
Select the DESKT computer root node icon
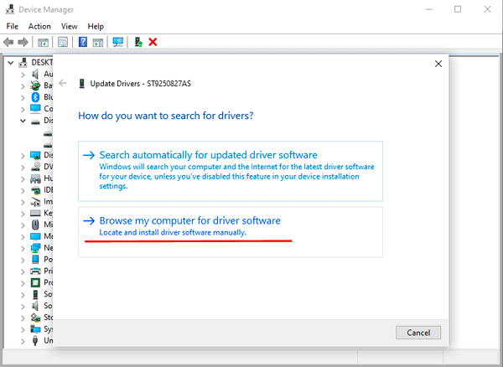coord(23,62)
